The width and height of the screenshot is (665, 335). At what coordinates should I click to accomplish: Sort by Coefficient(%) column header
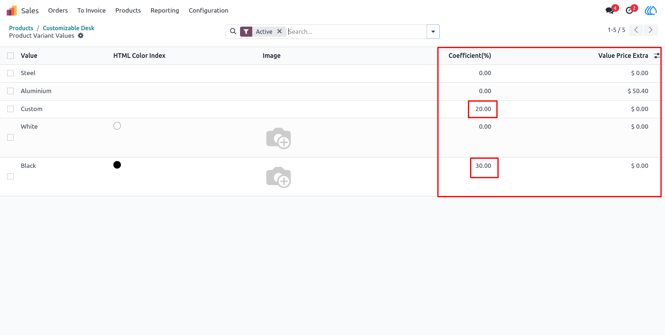tap(470, 56)
